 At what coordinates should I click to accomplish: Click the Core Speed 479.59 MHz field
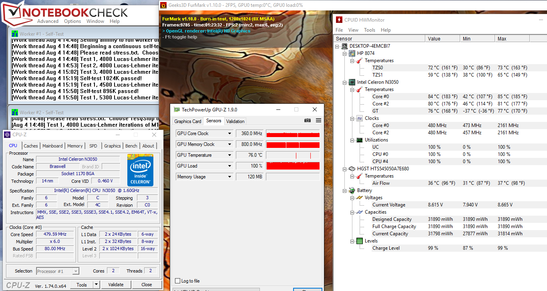[x=55, y=234]
